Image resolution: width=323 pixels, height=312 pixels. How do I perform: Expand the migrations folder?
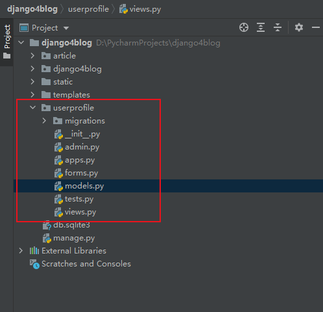point(44,121)
